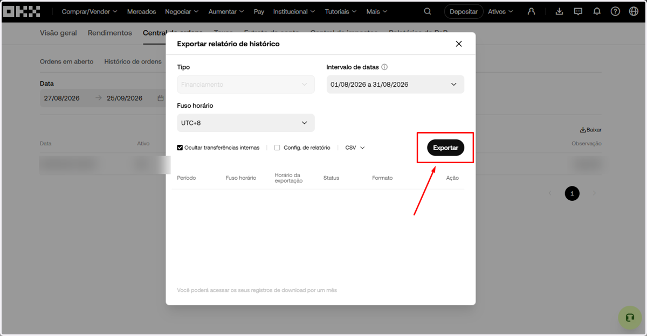The image size is (647, 336).
Task: Expand the Comprar/Vender menu
Action: point(90,11)
